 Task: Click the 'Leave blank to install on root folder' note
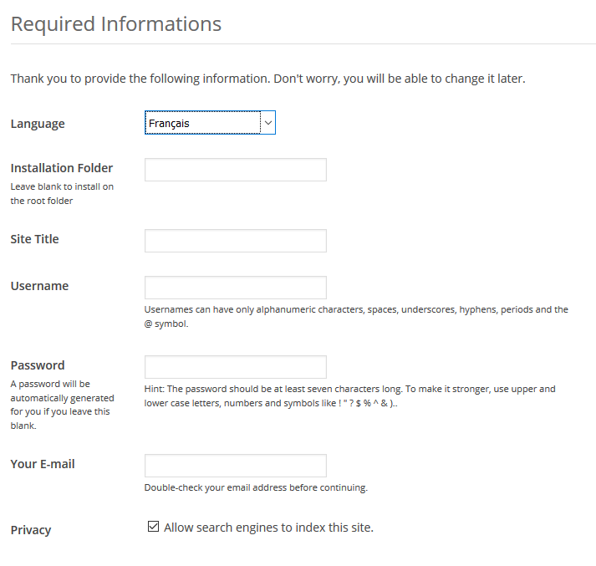click(x=62, y=193)
